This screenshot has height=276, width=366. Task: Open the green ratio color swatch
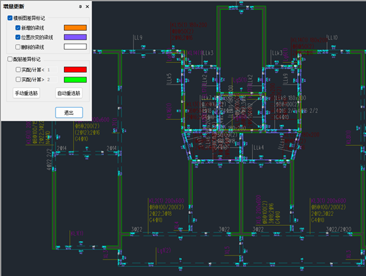pyautogui.click(x=75, y=79)
